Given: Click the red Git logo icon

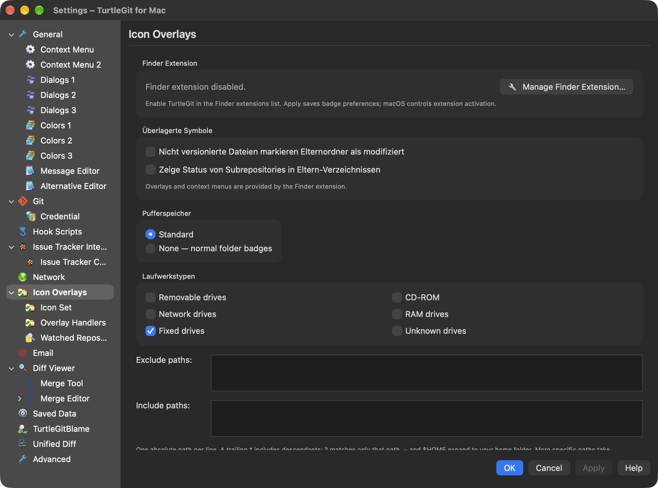Looking at the screenshot, I should point(23,201).
